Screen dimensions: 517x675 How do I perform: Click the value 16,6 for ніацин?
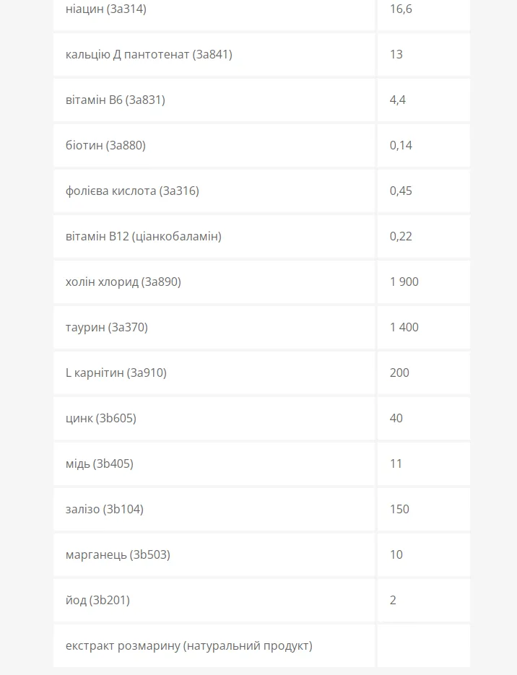(401, 9)
